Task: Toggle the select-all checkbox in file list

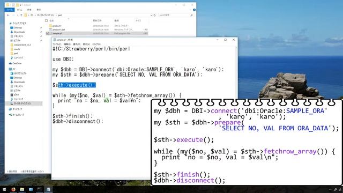Action: [x=47, y=20]
